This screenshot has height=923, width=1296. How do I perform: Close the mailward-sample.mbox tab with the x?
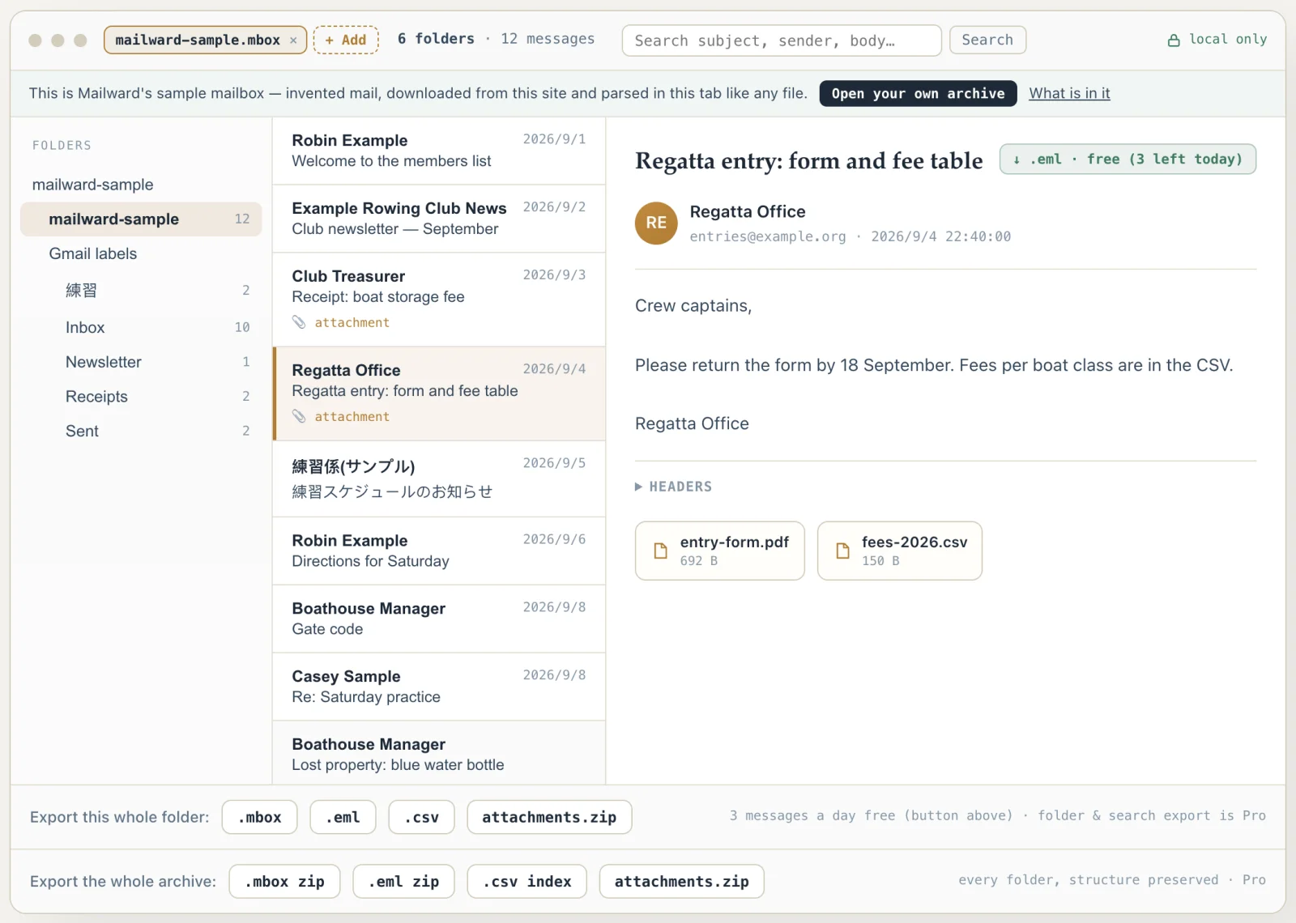coord(293,40)
